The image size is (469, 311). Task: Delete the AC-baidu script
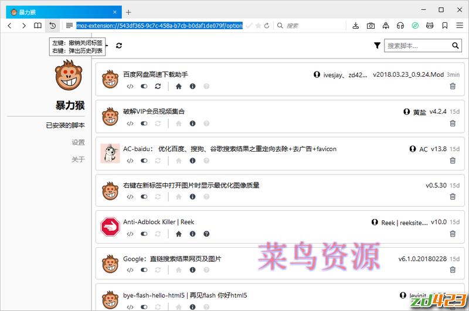point(453,160)
